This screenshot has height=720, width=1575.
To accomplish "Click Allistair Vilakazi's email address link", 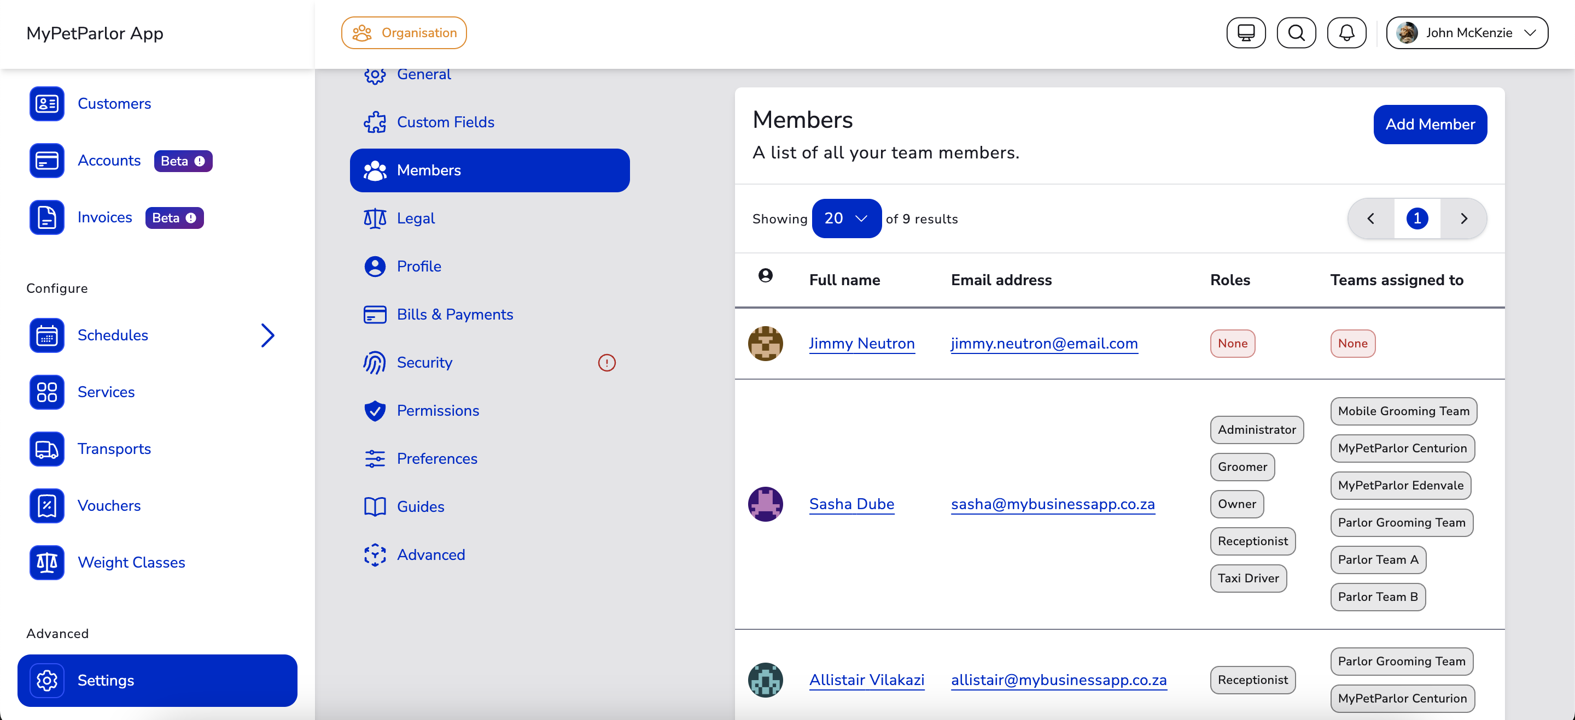I will pyautogui.click(x=1058, y=680).
